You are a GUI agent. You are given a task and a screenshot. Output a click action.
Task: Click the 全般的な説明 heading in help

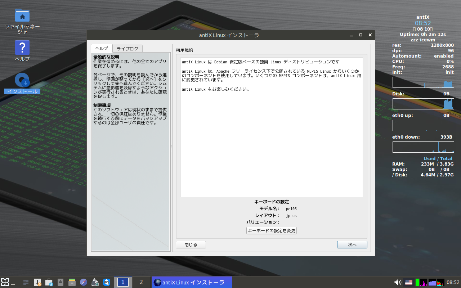(106, 57)
